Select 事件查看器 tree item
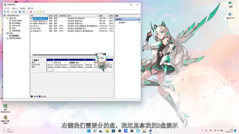Screen dimensions: 239x134 point(16,23)
